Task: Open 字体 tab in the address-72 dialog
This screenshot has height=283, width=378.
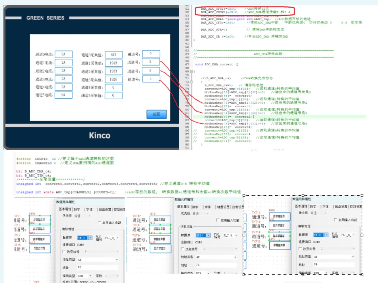Action: click(89, 210)
